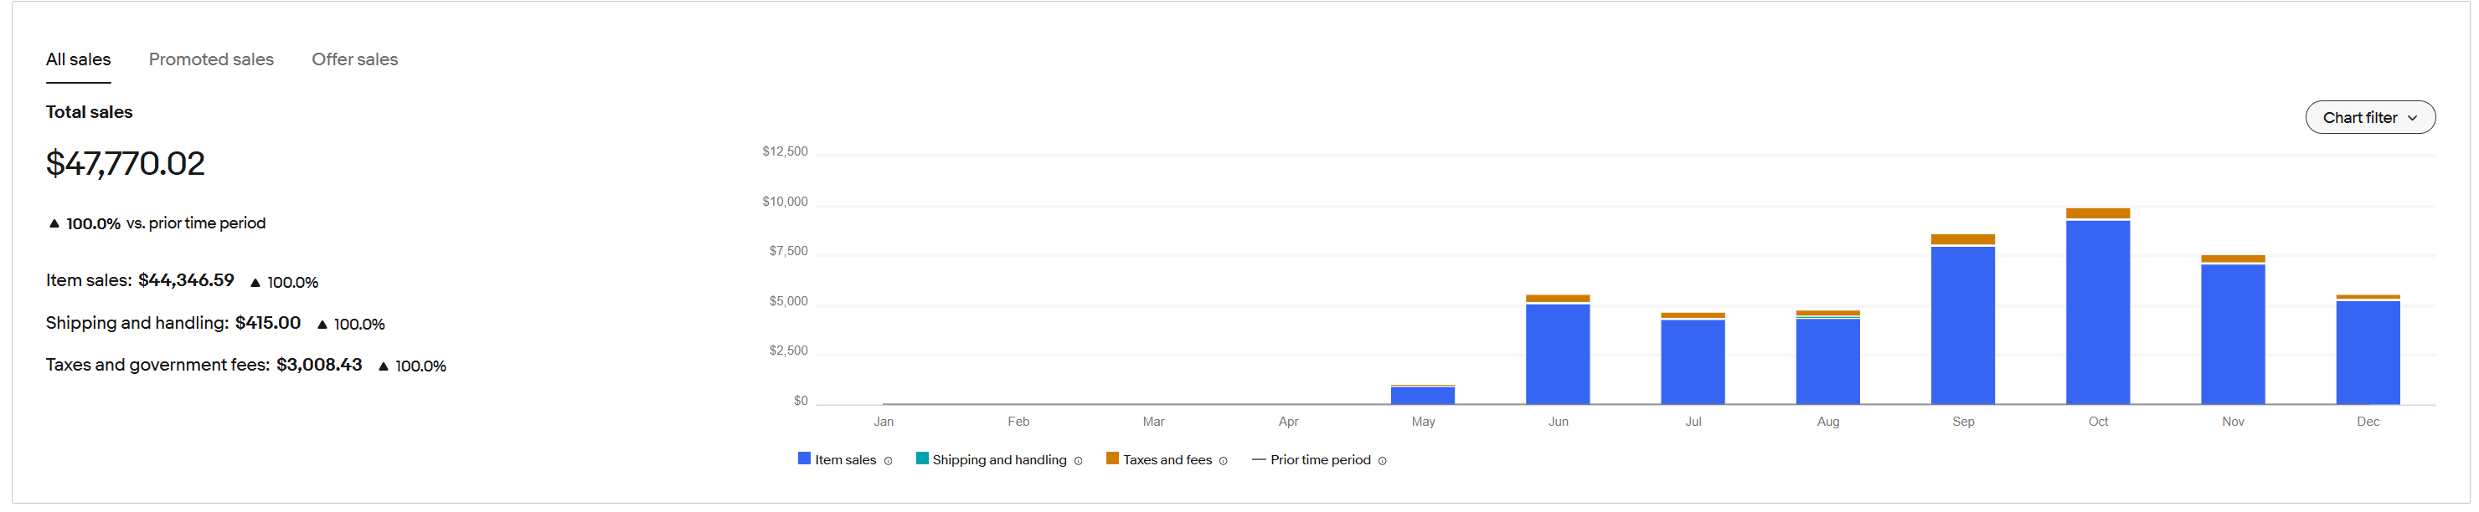The width and height of the screenshot is (2479, 512).
Task: Select the All sales tab
Action: pos(78,59)
